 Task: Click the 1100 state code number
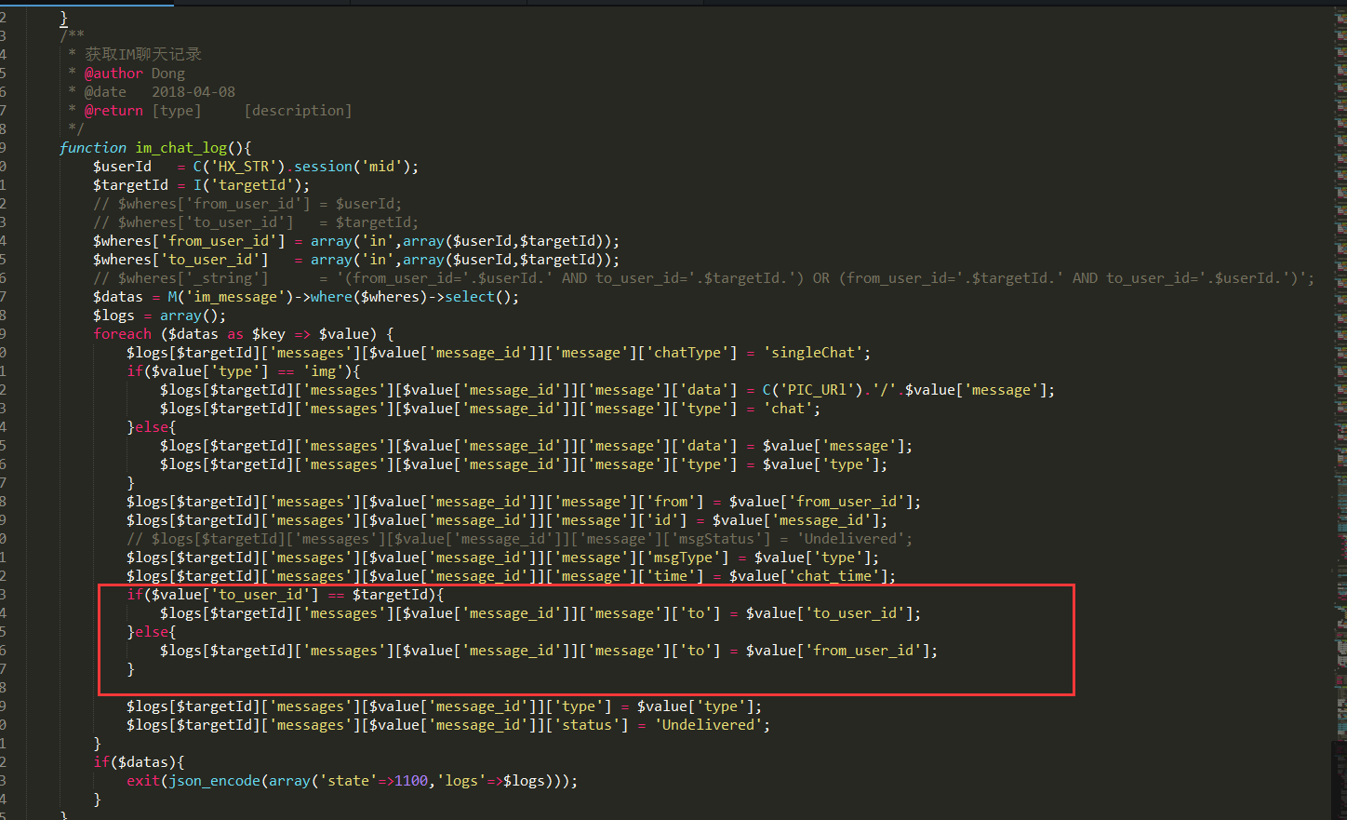(x=411, y=781)
